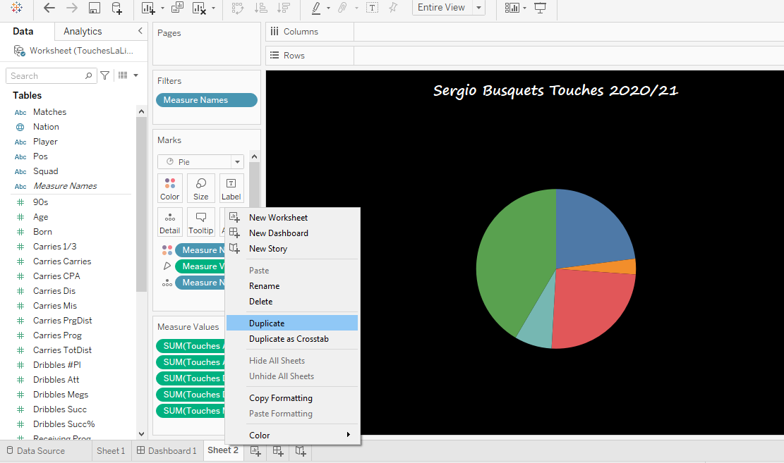Select the Size mark property
Viewport: 784px width, 463px height.
(x=200, y=187)
